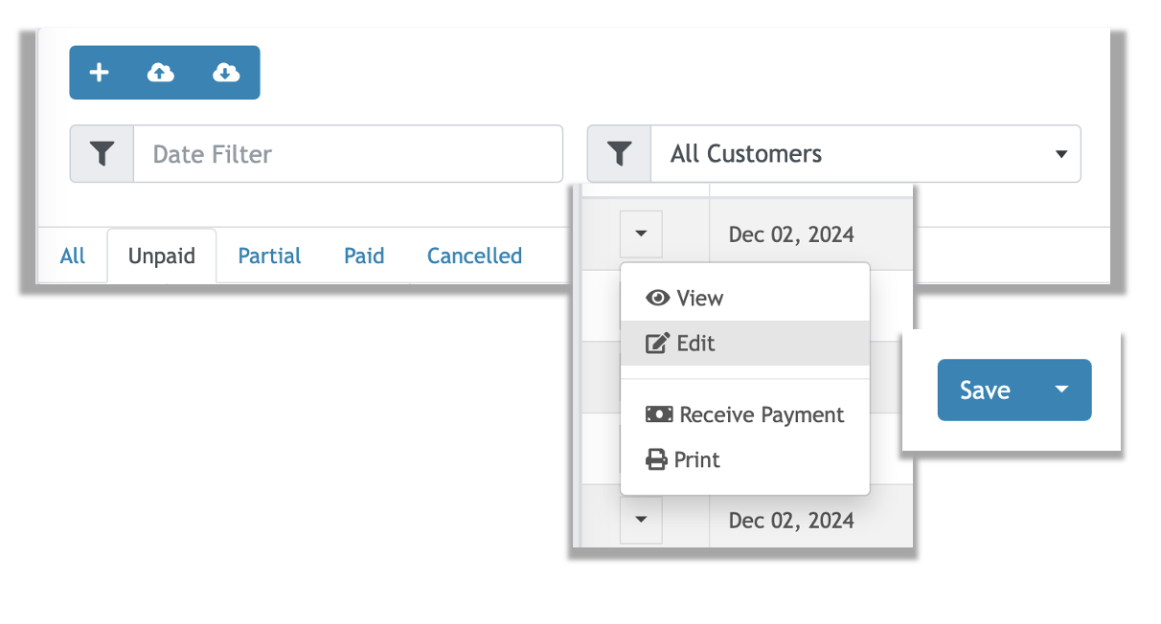Click the filter icon beside All Customers
The height and width of the screenshot is (624, 1161).
tap(619, 153)
